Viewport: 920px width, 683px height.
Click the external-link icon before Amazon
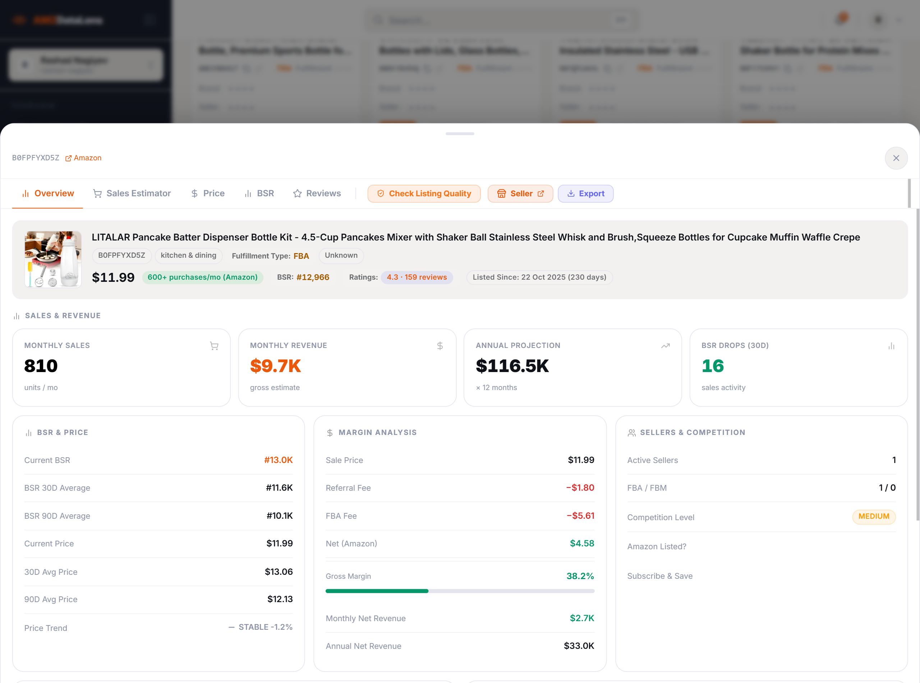pos(69,158)
